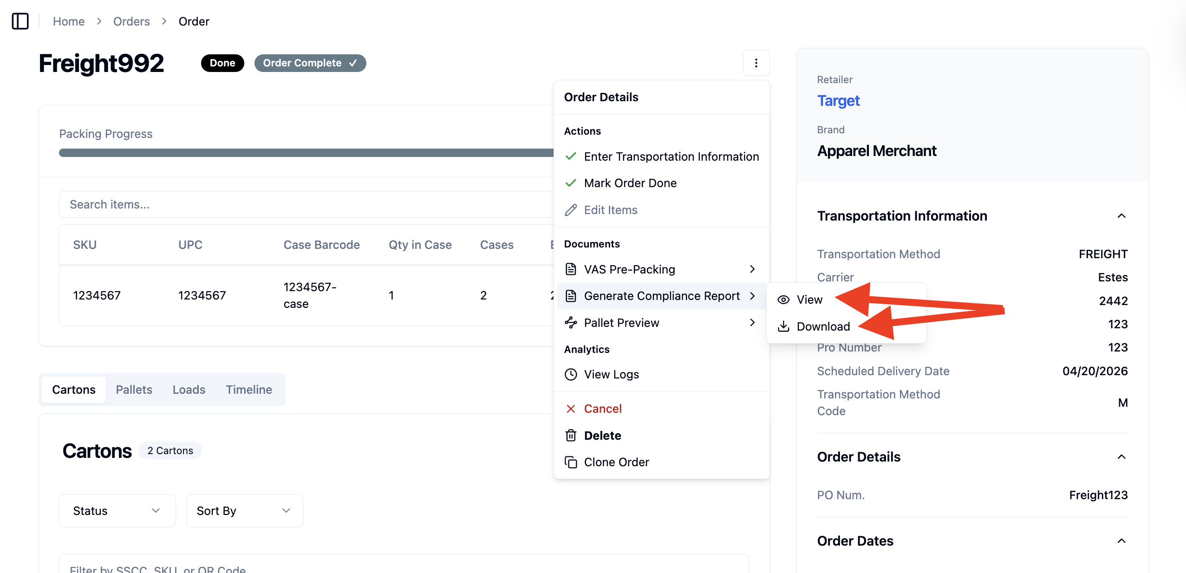
Task: Click the Search items field
Action: [x=306, y=204]
